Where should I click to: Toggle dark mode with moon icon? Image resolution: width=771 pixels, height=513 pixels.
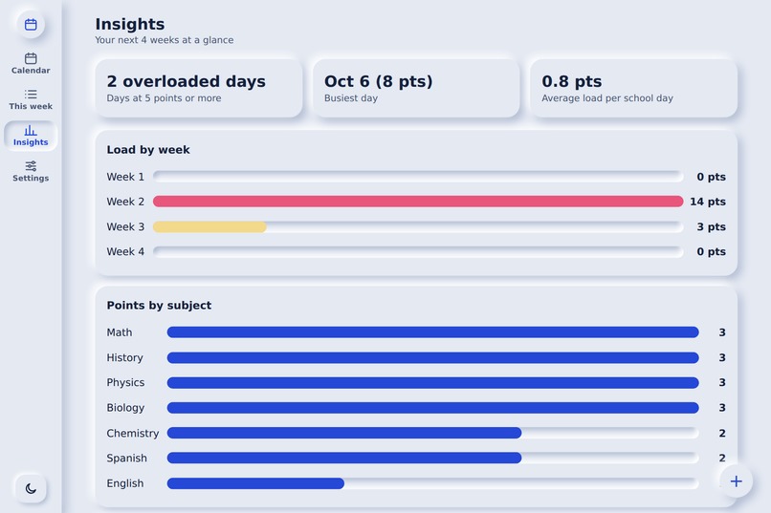pyautogui.click(x=31, y=488)
